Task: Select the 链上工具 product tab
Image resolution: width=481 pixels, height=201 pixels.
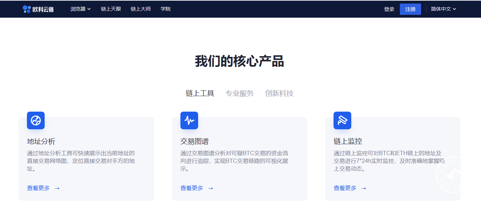Action: (x=200, y=93)
